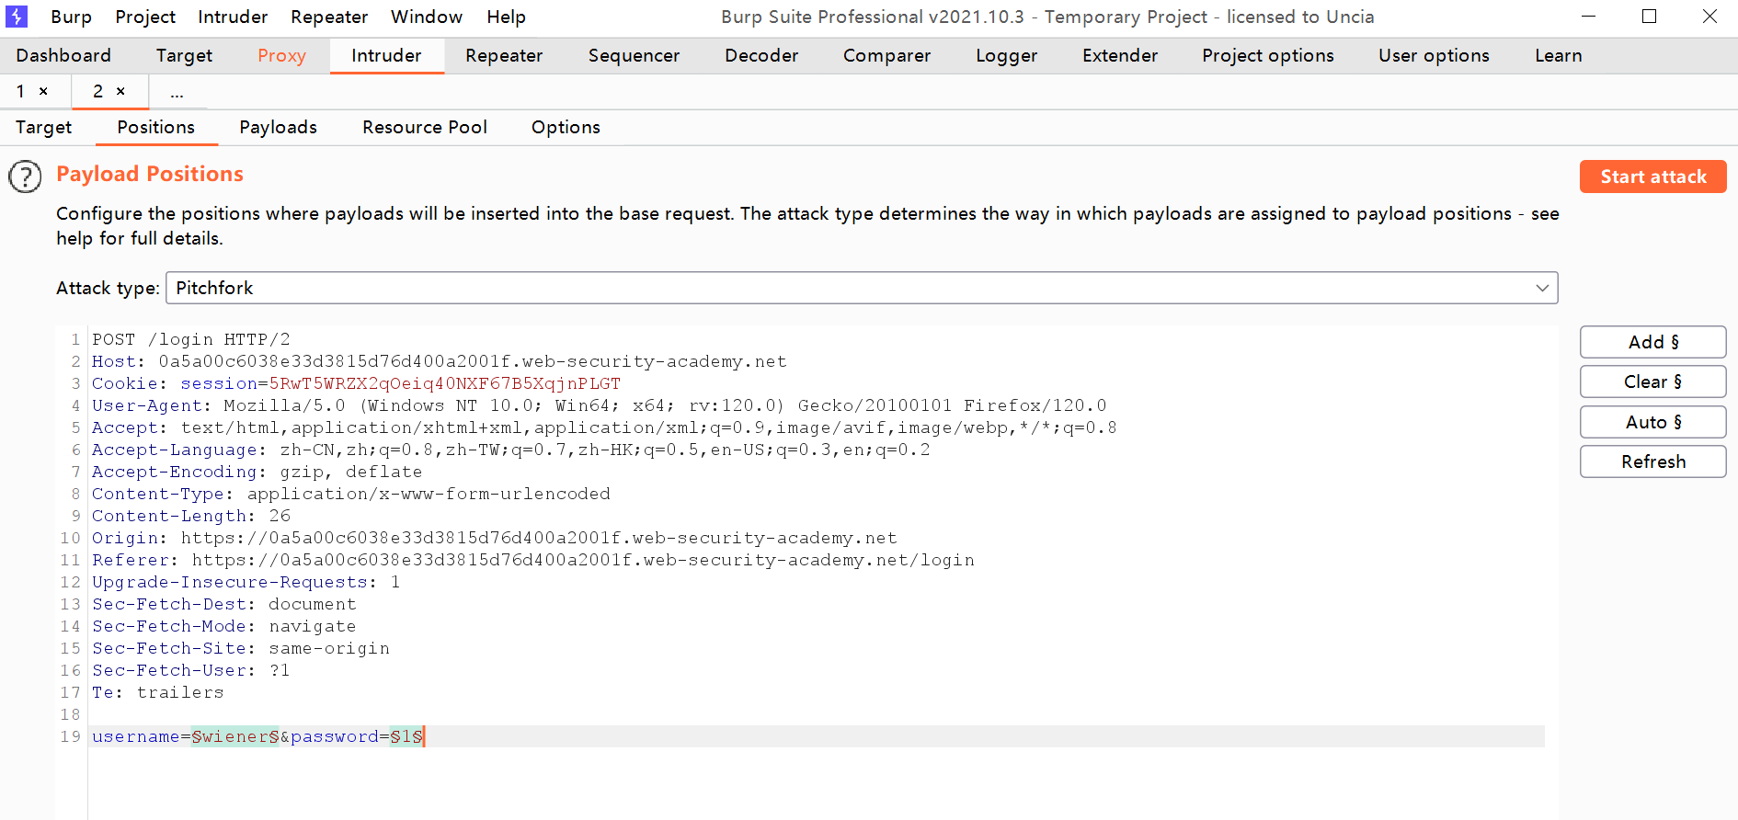Image resolution: width=1738 pixels, height=820 pixels.
Task: Click the Refresh button
Action: click(1652, 461)
